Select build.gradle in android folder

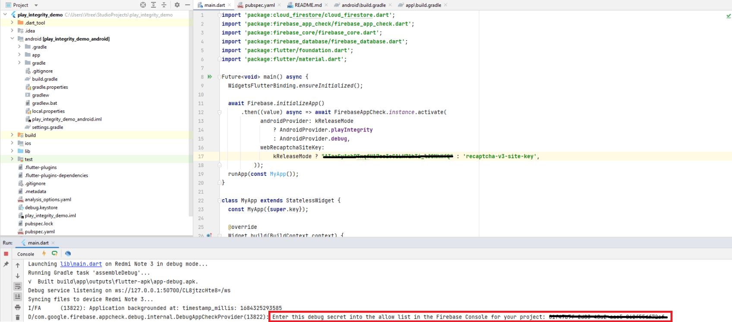[x=44, y=79]
